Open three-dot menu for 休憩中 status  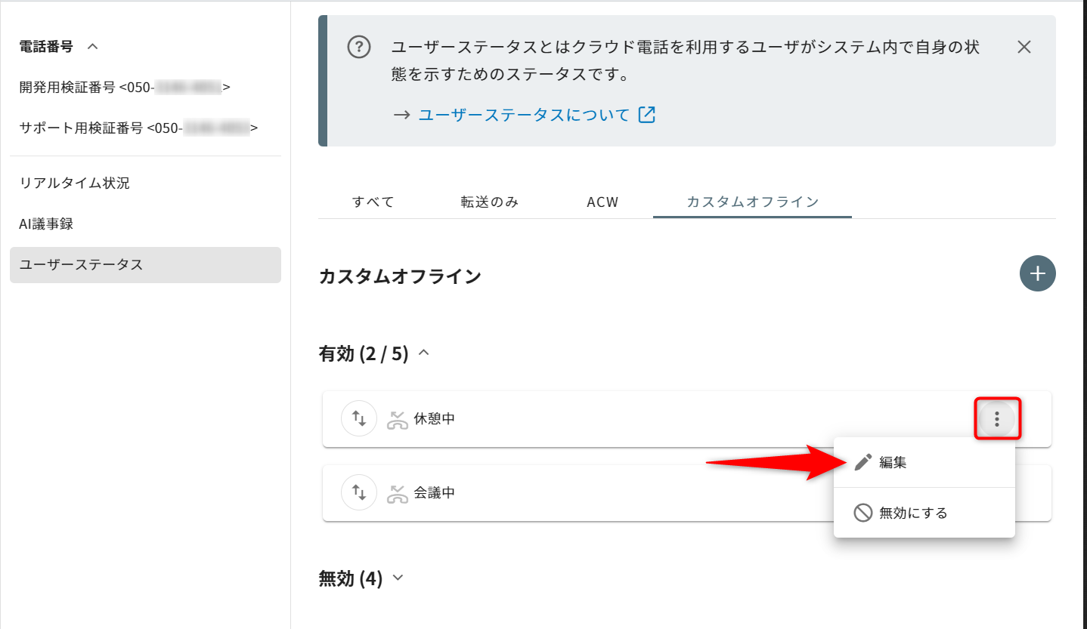pos(998,418)
